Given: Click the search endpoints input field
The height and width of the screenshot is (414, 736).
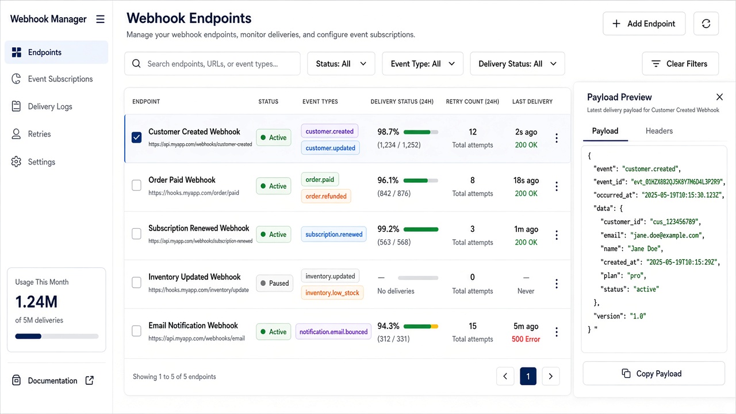Looking at the screenshot, I should tap(212, 64).
